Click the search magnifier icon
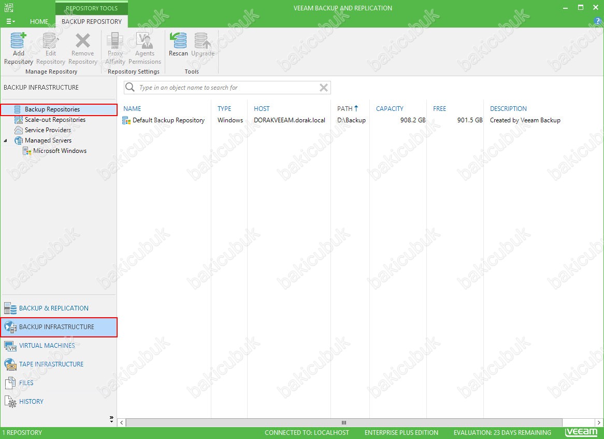 [x=130, y=88]
